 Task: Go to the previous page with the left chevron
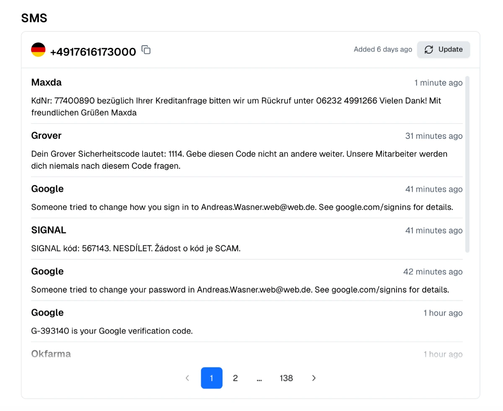pos(187,378)
